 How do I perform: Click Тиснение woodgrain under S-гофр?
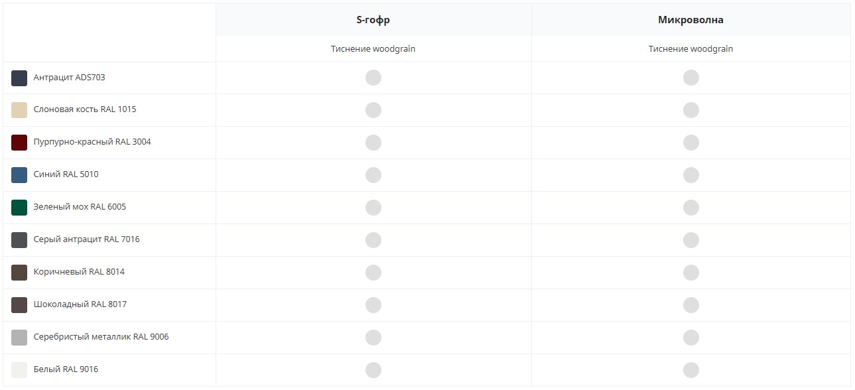[373, 49]
